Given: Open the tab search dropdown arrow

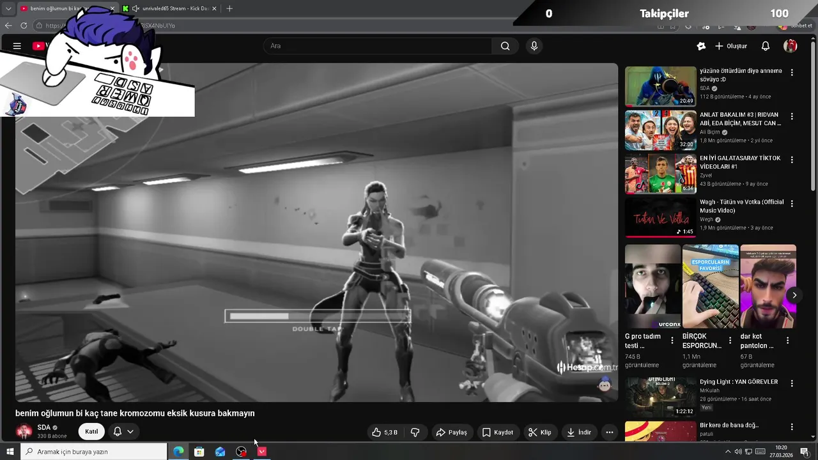Looking at the screenshot, I should pos(8,8).
